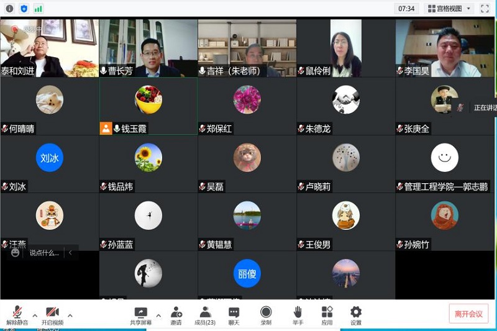The height and width of the screenshot is (331, 497).
Task: Open the 宫格视图 view layout menu
Action: point(449,9)
